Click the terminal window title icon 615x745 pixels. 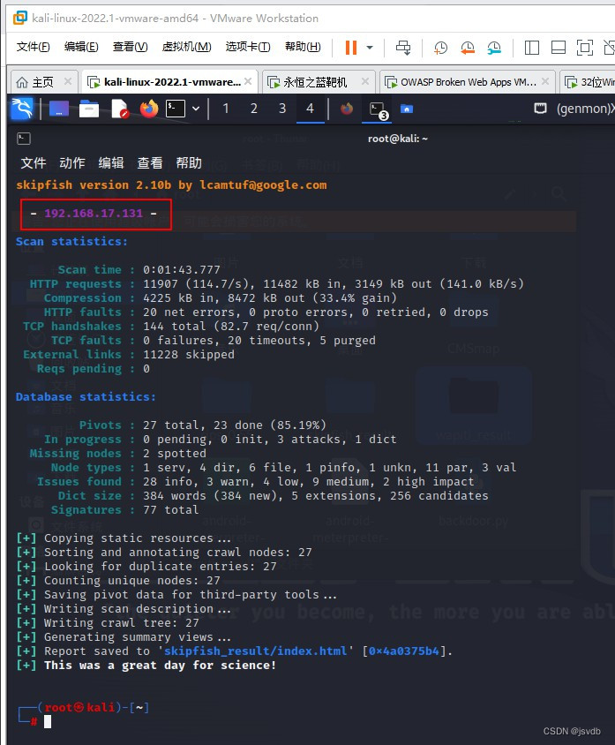(x=24, y=139)
